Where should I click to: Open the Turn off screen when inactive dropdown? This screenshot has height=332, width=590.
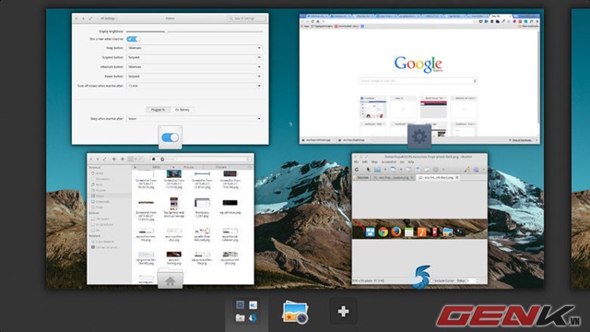pyautogui.click(x=195, y=86)
